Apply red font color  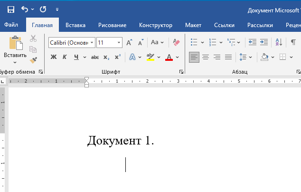[x=169, y=57]
